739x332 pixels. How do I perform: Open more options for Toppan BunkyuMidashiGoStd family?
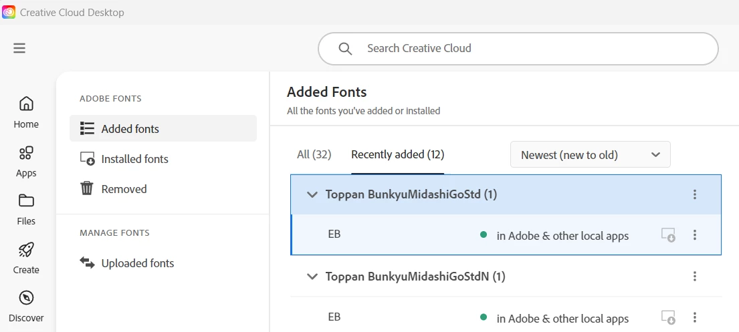[x=694, y=194]
